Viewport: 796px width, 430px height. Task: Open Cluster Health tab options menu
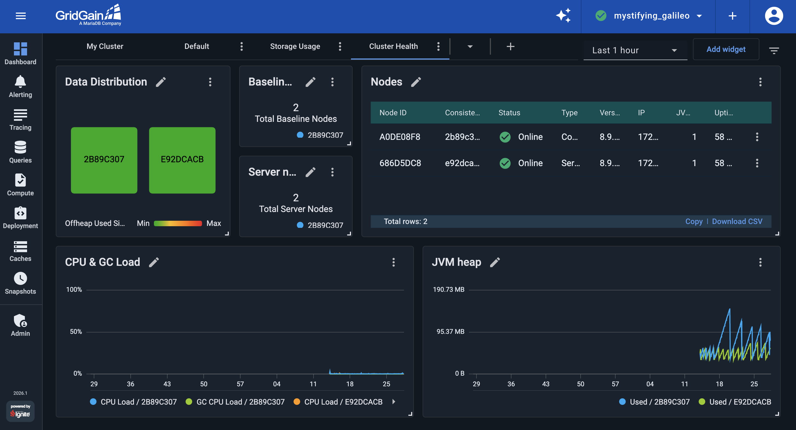click(438, 46)
